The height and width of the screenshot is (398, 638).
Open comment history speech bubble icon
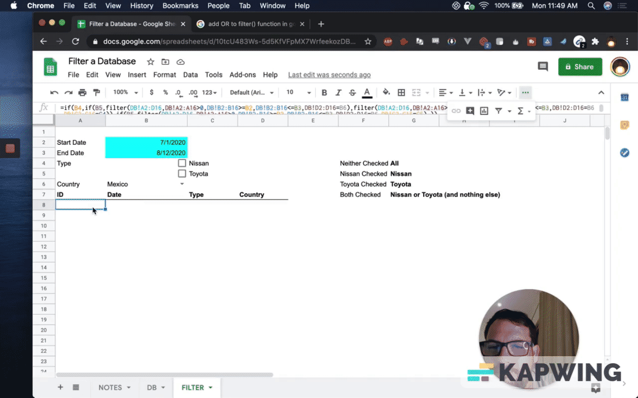(543, 67)
